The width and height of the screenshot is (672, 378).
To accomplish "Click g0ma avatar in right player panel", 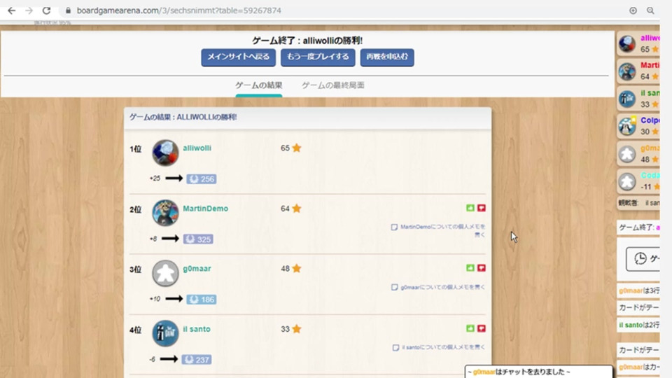I will coord(627,154).
